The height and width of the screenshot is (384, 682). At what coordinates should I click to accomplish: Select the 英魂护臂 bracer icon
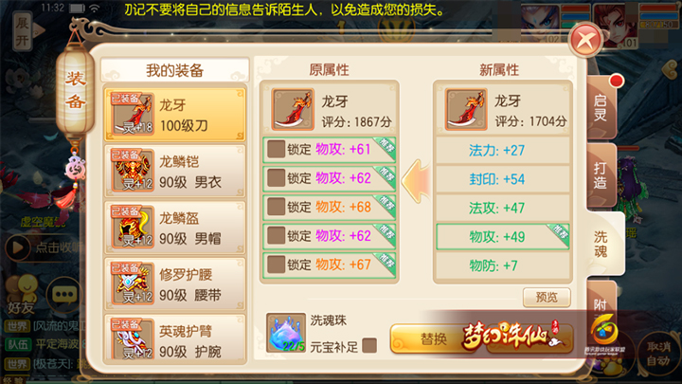click(133, 339)
